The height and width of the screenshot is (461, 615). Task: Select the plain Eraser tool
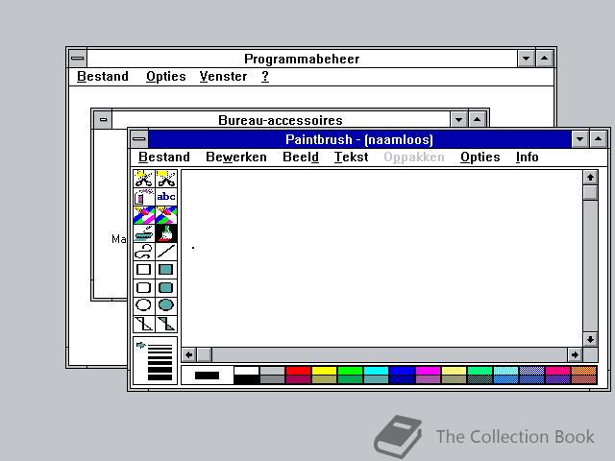(x=166, y=215)
